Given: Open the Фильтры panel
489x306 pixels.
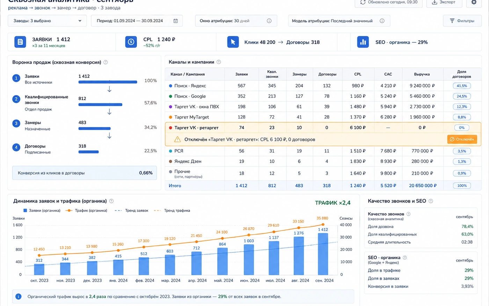Looking at the screenshot, I should click(x=462, y=21).
